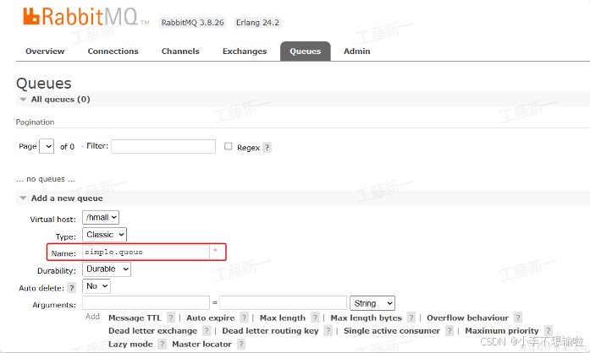The image size is (590, 353).
Task: Show help for Dead letter routing key
Action: coord(328,331)
